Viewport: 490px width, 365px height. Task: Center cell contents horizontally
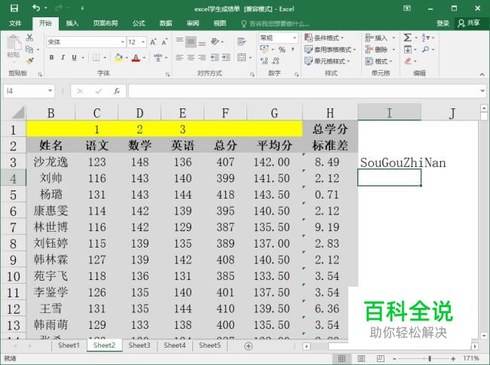(x=191, y=57)
